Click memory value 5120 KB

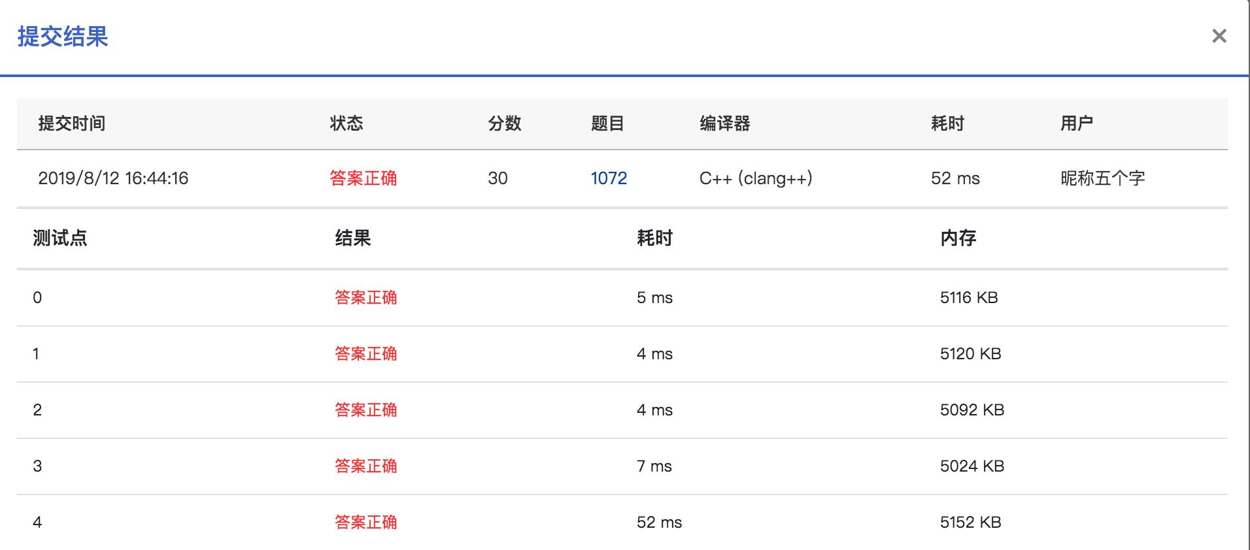tap(971, 354)
